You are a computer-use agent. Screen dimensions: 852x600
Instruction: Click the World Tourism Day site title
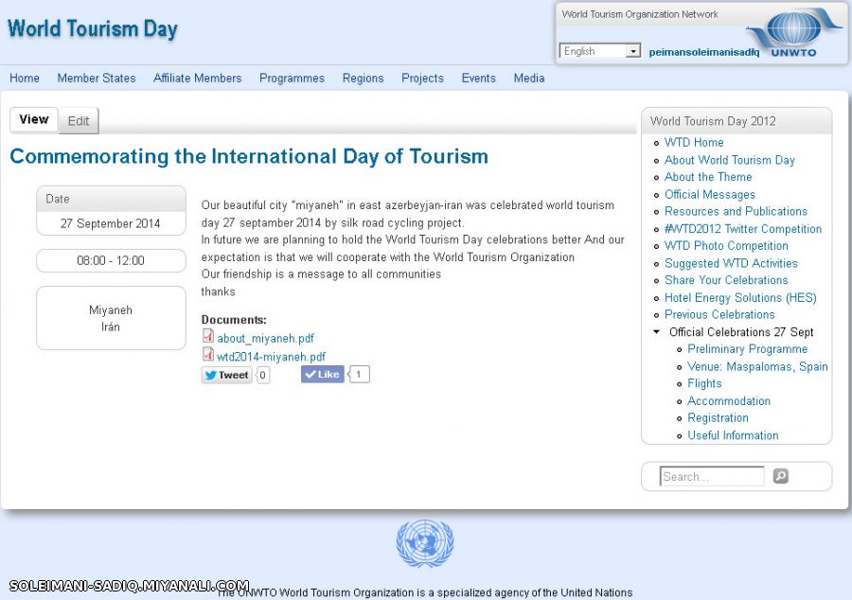(93, 28)
